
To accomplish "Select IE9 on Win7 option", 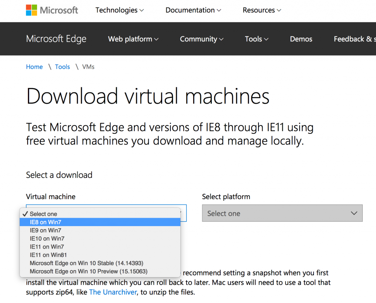I will pyautogui.click(x=100, y=230).
